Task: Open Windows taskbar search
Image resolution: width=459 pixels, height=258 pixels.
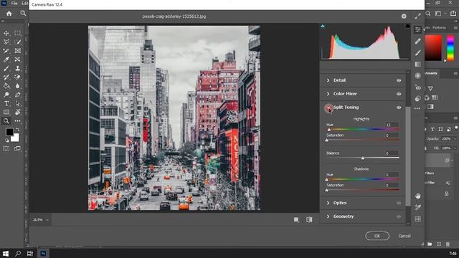Action: (x=17, y=253)
